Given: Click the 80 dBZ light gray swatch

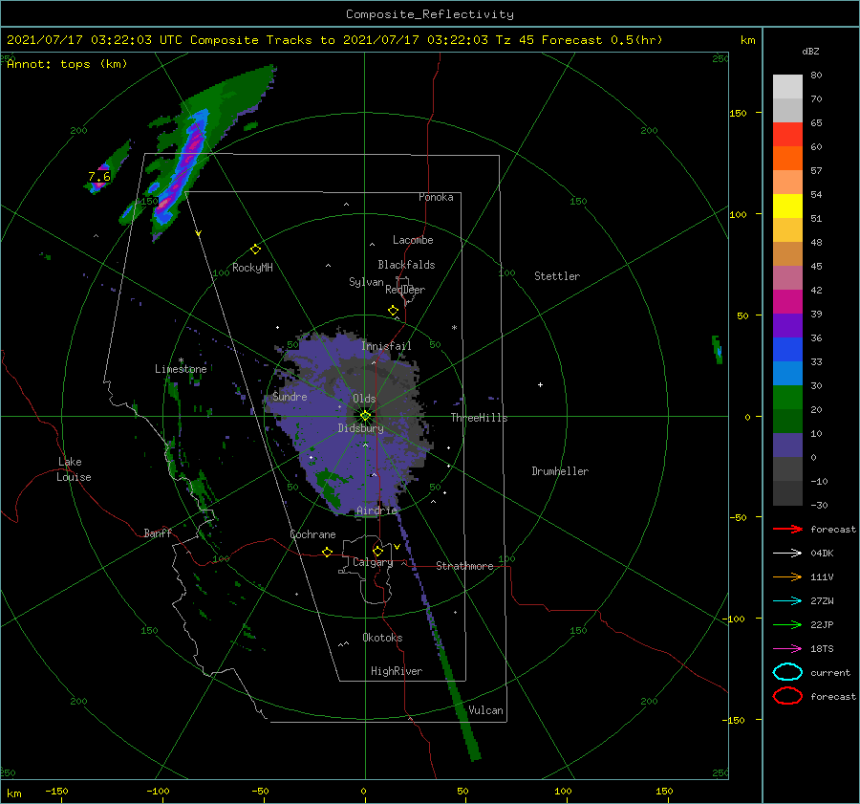Looking at the screenshot, I should click(x=787, y=87).
